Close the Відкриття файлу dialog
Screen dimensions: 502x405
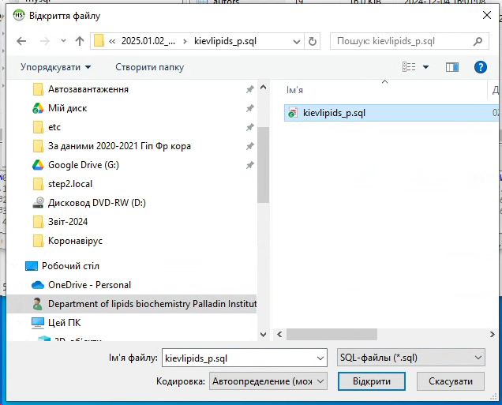(487, 15)
